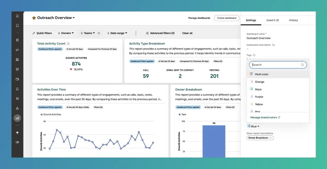Expand the Teams filter dropdown
The height and width of the screenshot is (169, 327).
[x=88, y=33]
